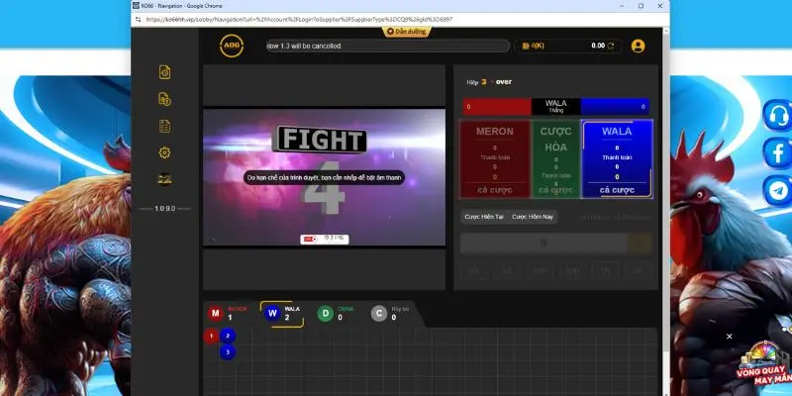Click the video to unmute the live stream
The image size is (792, 396).
[325, 177]
